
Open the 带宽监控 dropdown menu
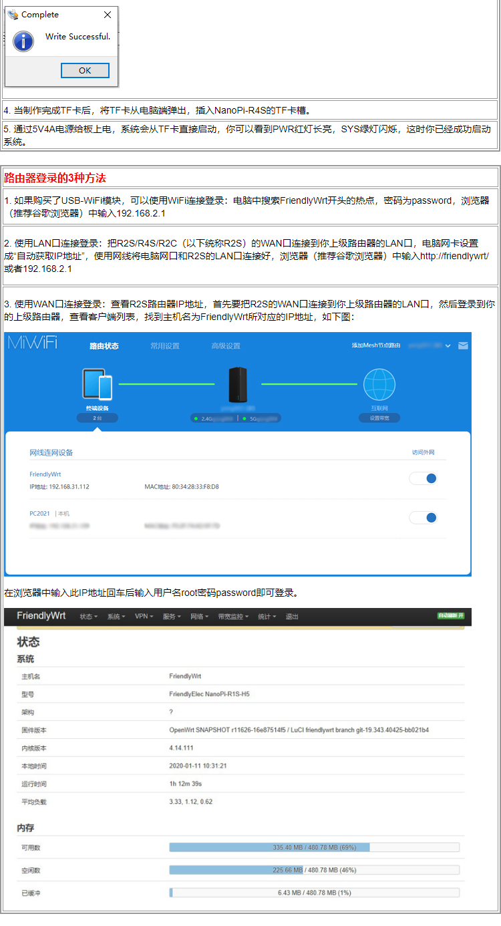click(x=234, y=617)
